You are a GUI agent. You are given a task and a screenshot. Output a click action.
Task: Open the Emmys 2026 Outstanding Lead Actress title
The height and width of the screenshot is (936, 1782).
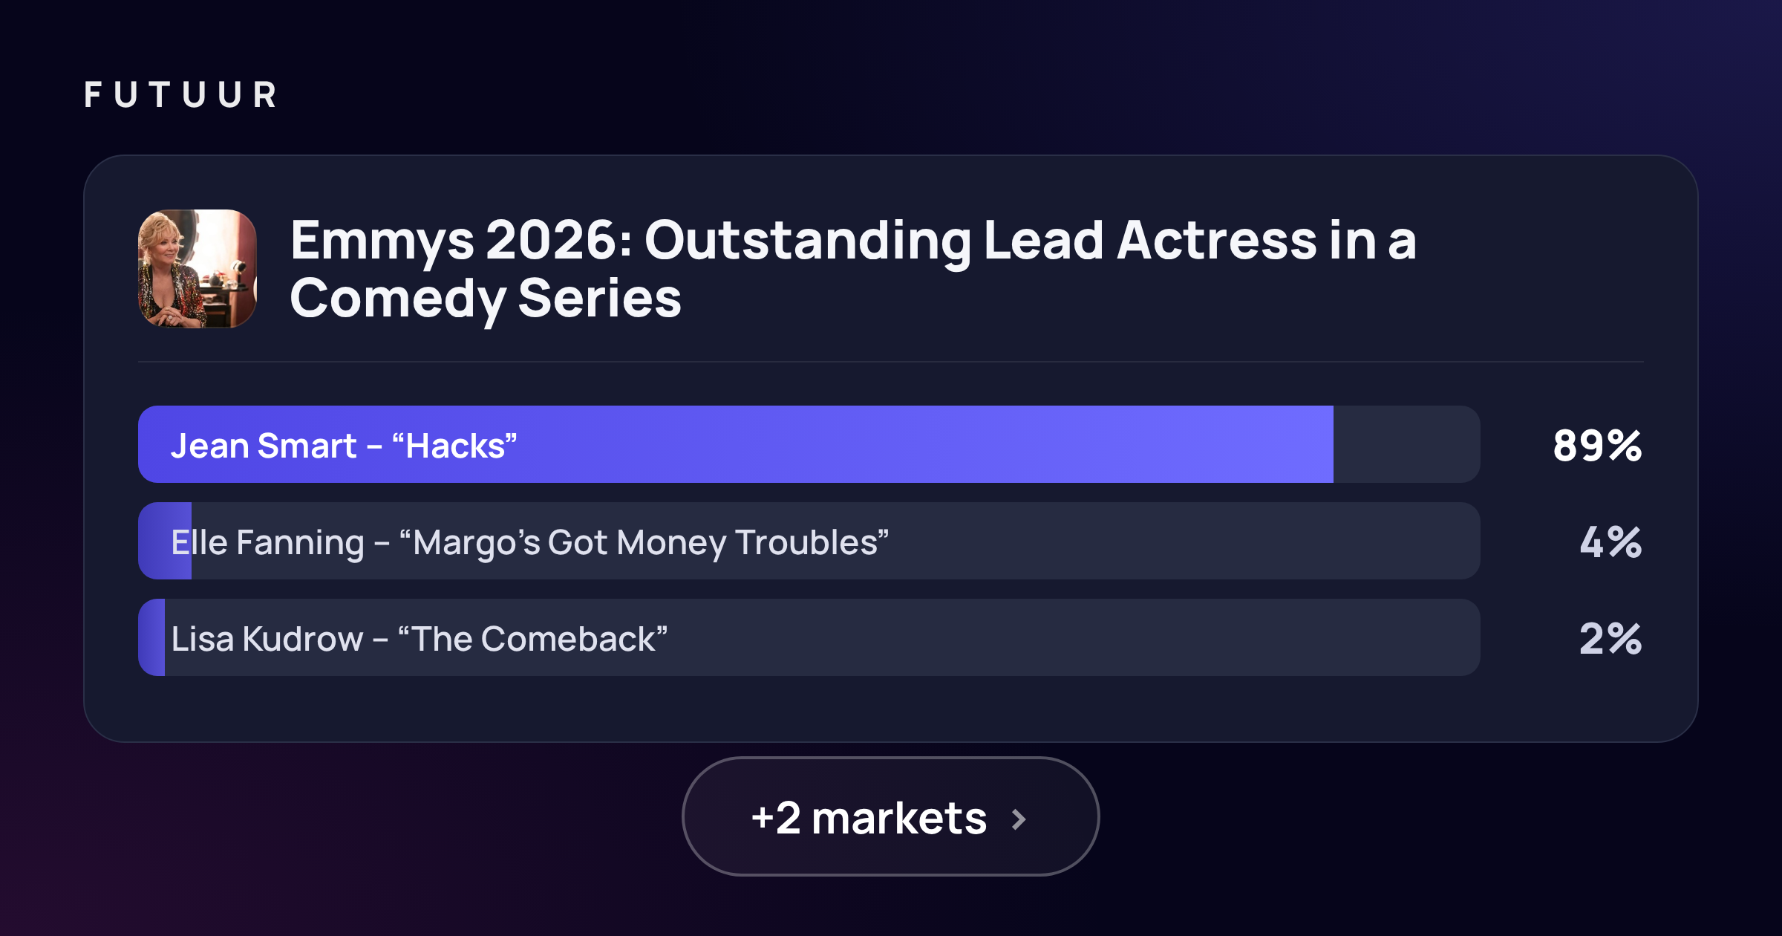coord(853,269)
